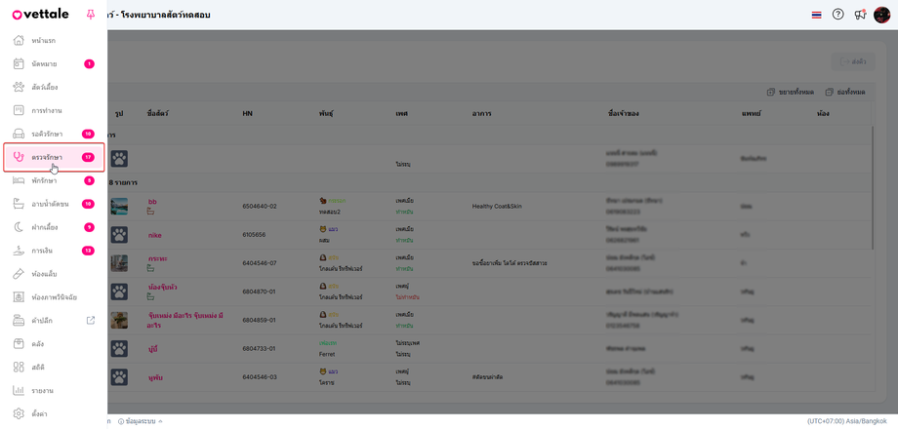Open the การทำงาน menu icon

[x=19, y=110]
